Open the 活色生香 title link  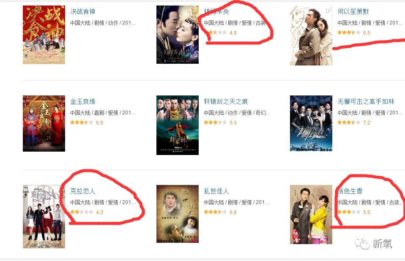coord(350,191)
